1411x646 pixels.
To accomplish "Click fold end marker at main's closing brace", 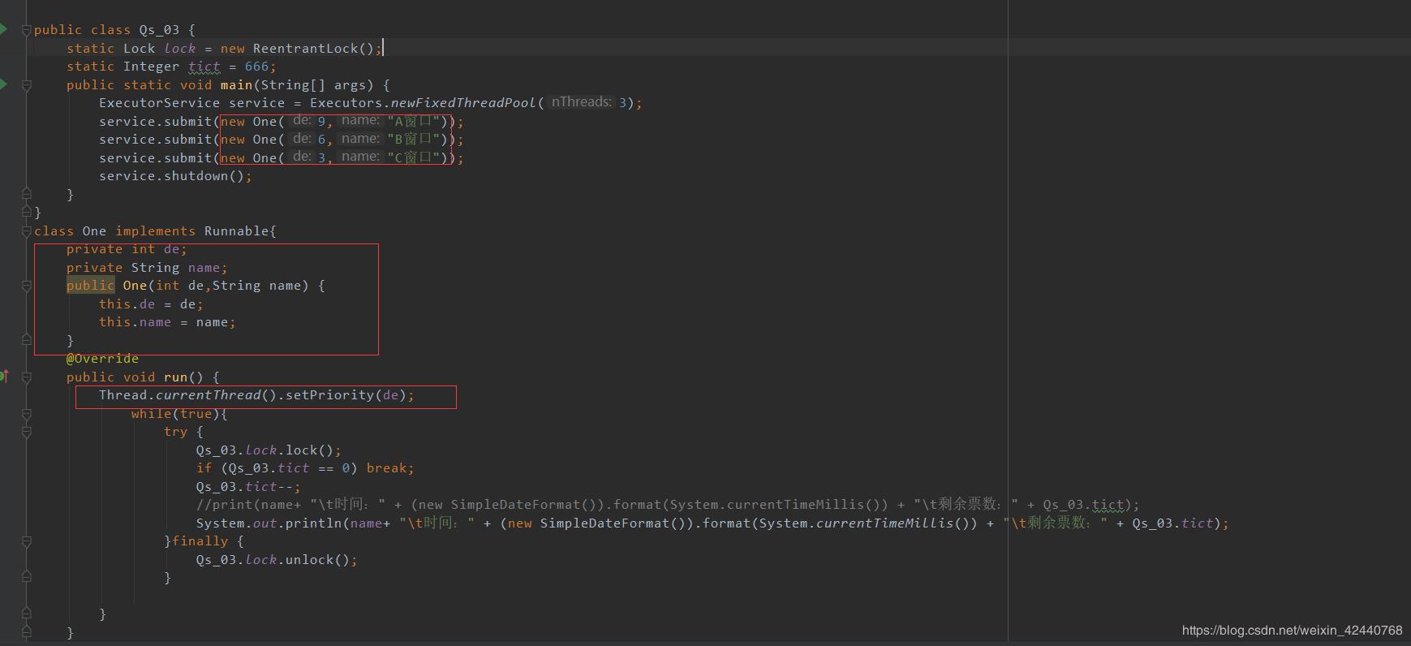I will [26, 194].
